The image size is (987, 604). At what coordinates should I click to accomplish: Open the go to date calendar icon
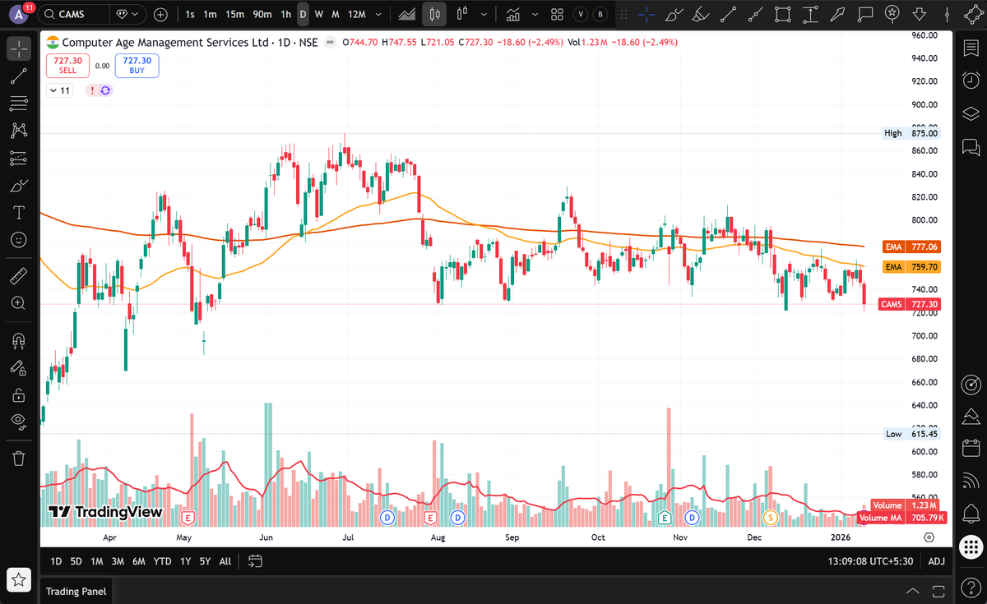click(255, 561)
